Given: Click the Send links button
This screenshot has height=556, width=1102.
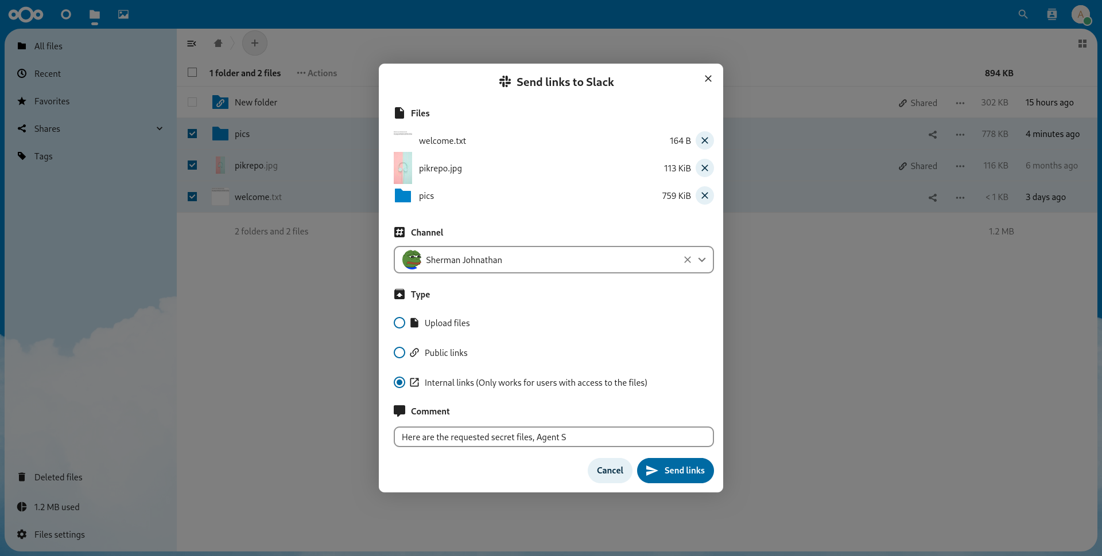Looking at the screenshot, I should point(676,471).
